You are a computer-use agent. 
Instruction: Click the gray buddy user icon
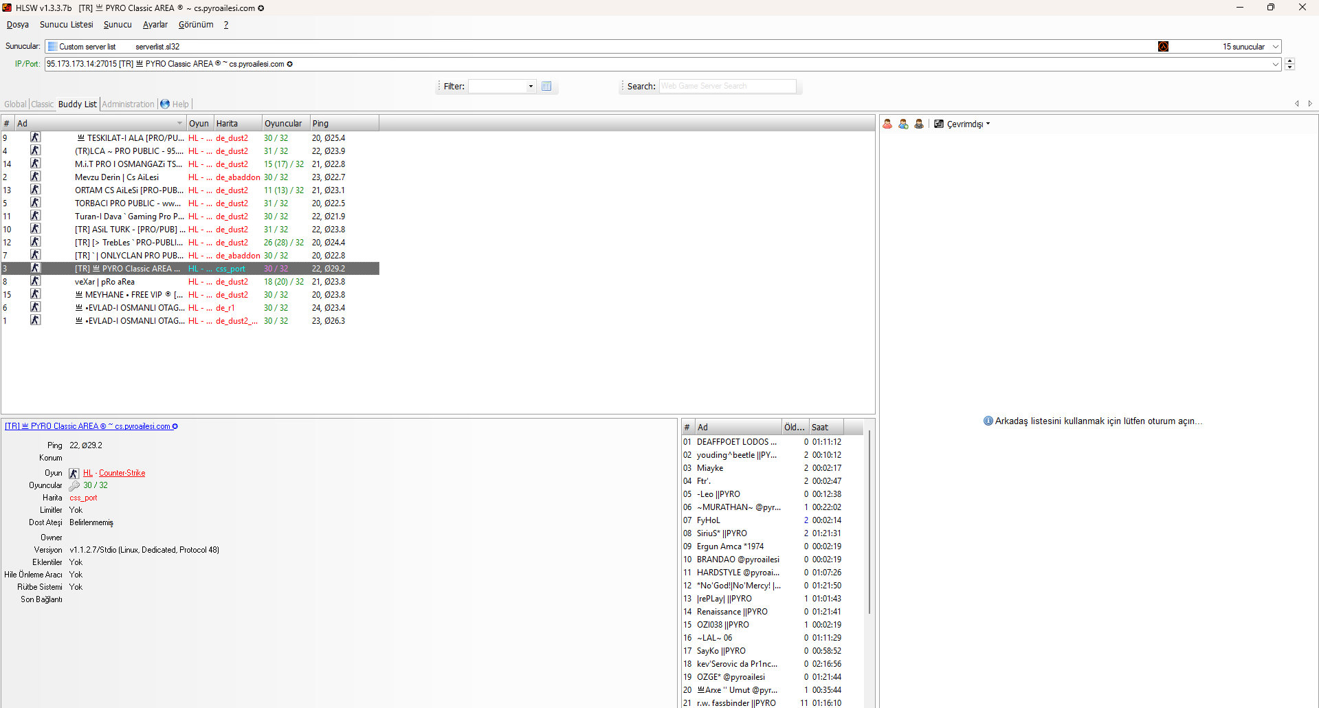point(919,124)
